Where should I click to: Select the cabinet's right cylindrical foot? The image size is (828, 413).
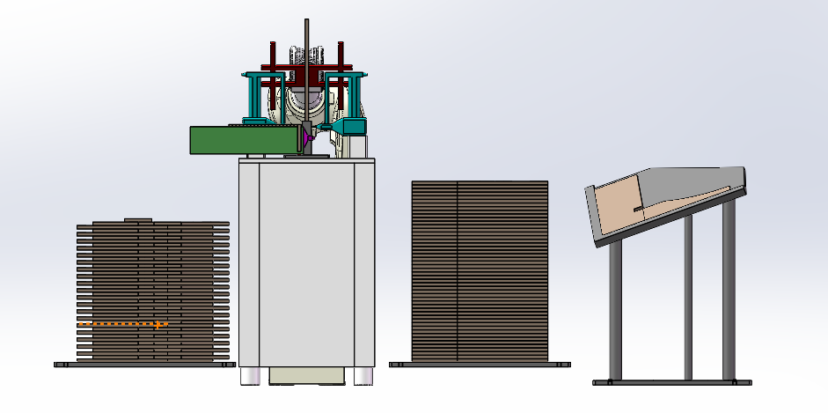(363, 376)
